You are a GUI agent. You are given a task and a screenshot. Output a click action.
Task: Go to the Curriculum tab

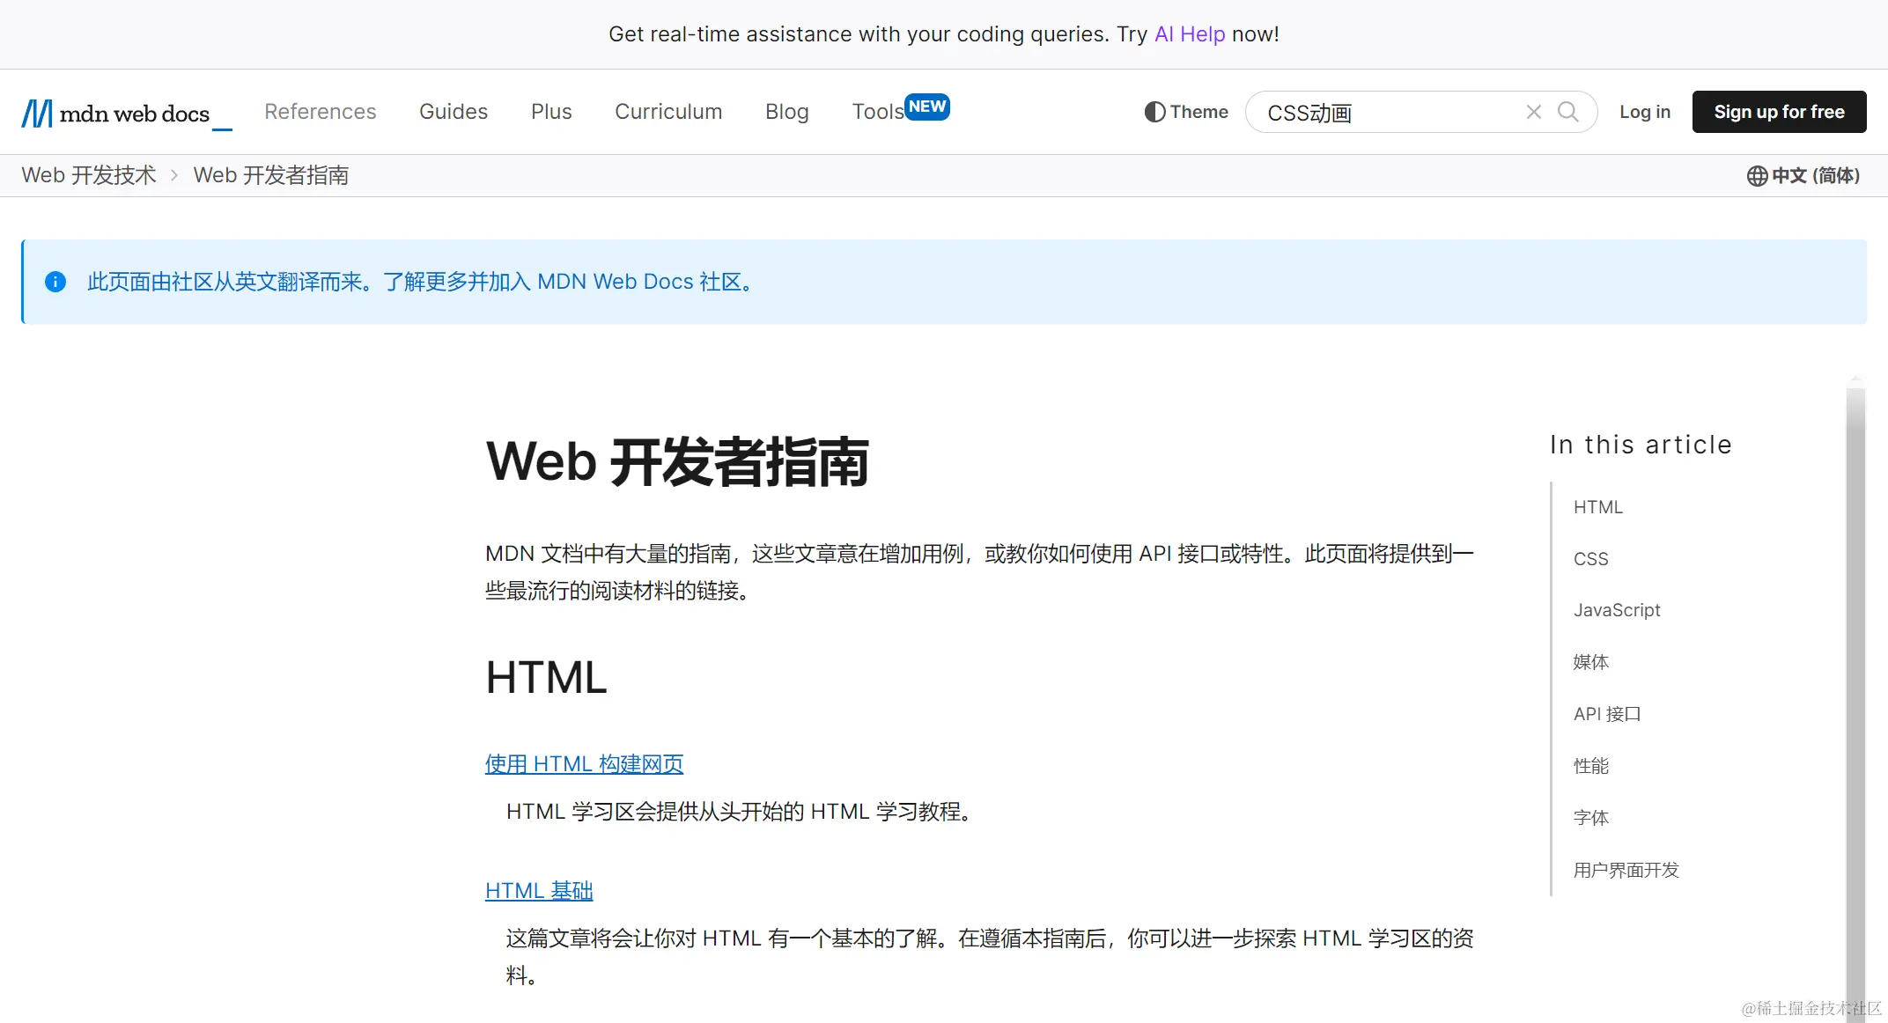668,112
